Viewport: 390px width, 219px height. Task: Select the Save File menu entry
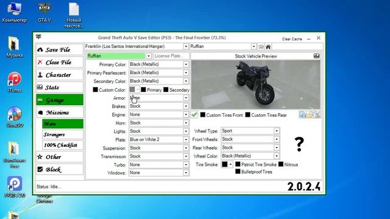[x=60, y=50]
